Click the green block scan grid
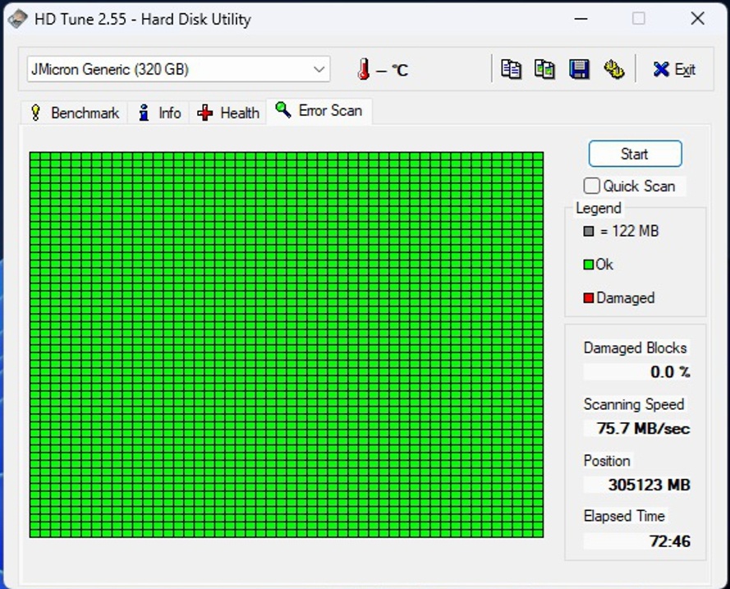 coord(286,344)
